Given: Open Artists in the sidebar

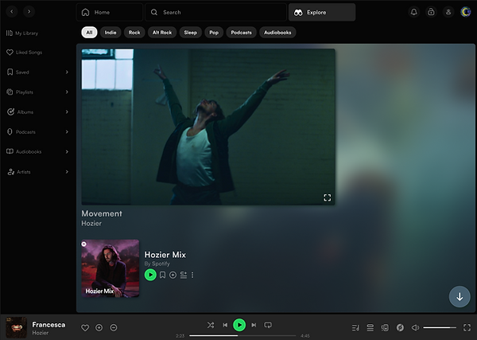Looking at the screenshot, I should click(19, 172).
